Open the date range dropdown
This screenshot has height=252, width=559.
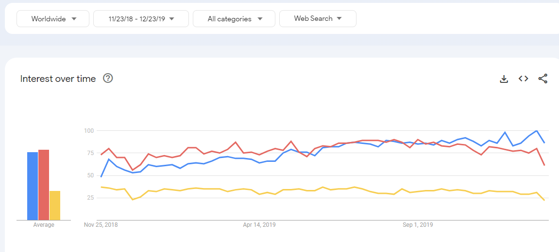pyautogui.click(x=141, y=19)
